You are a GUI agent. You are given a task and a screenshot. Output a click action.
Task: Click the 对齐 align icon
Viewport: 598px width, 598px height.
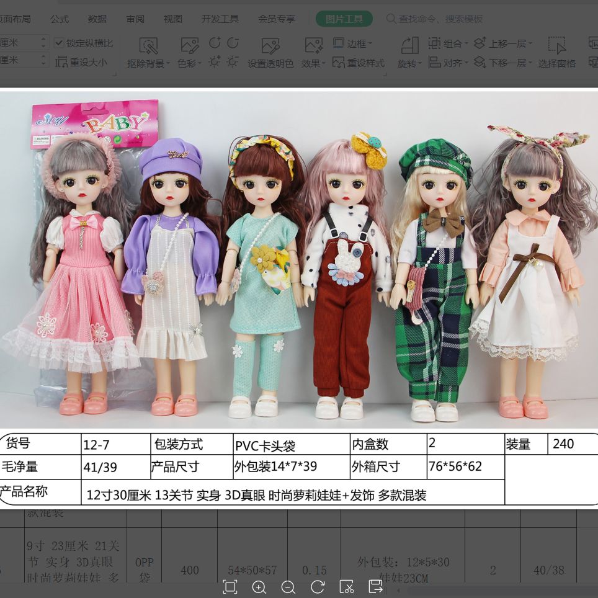coord(434,62)
